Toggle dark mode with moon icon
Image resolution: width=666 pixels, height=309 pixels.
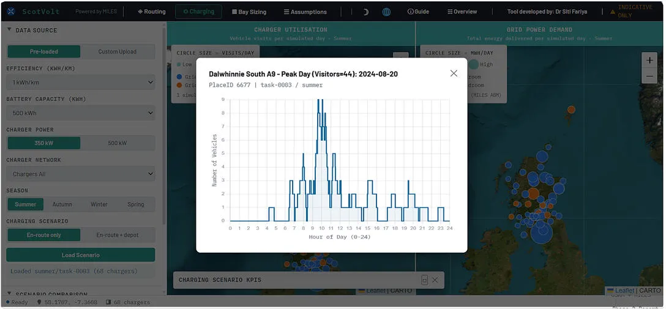365,12
